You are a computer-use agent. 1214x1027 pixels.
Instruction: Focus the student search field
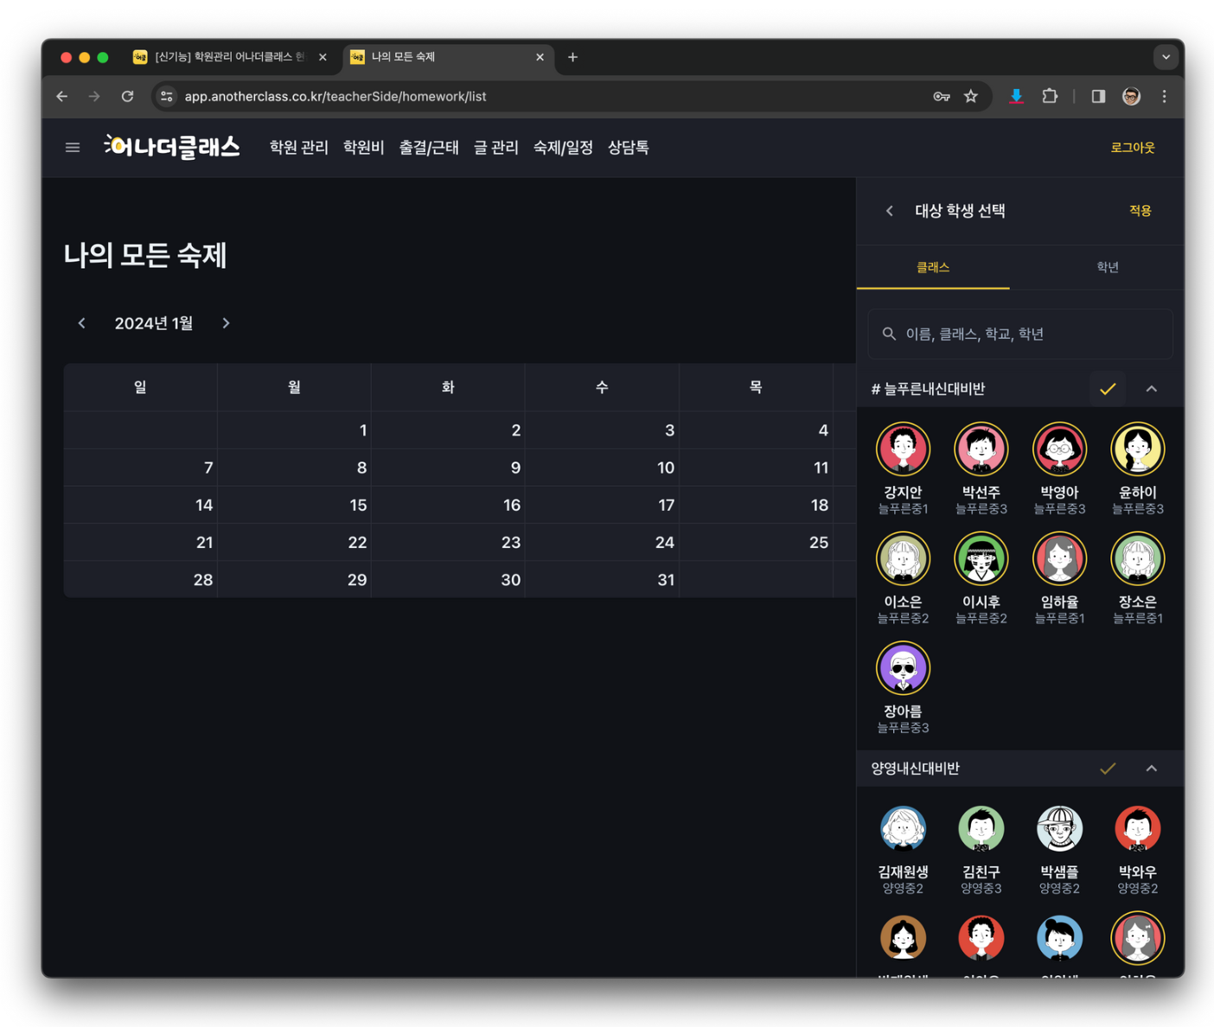1020,334
